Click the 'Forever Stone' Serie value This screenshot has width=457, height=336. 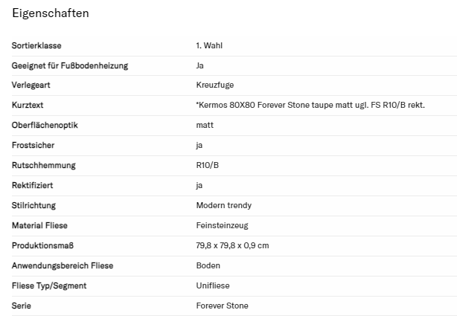tap(223, 306)
